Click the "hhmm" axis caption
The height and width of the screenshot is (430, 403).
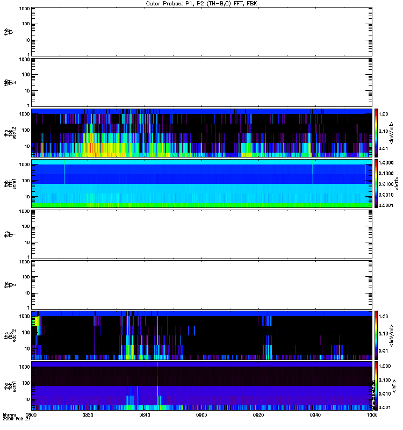pos(9,415)
